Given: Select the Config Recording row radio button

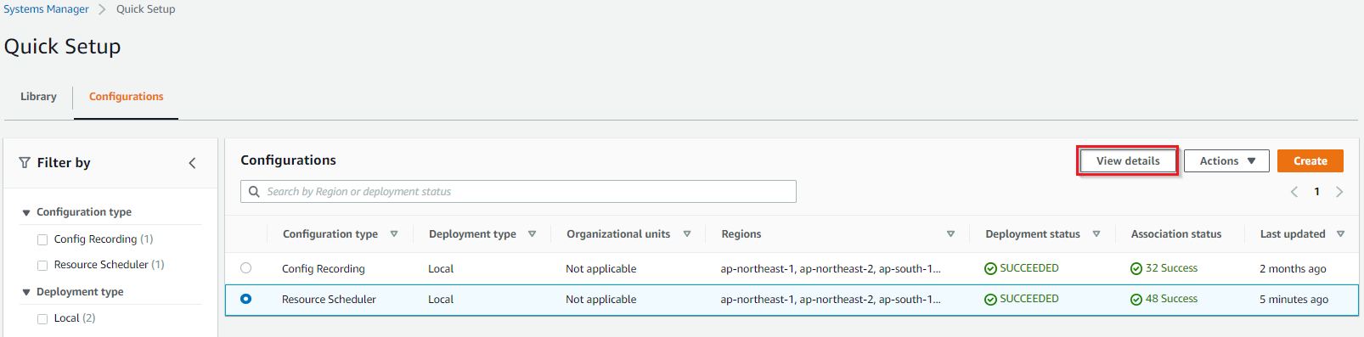Looking at the screenshot, I should [x=246, y=268].
